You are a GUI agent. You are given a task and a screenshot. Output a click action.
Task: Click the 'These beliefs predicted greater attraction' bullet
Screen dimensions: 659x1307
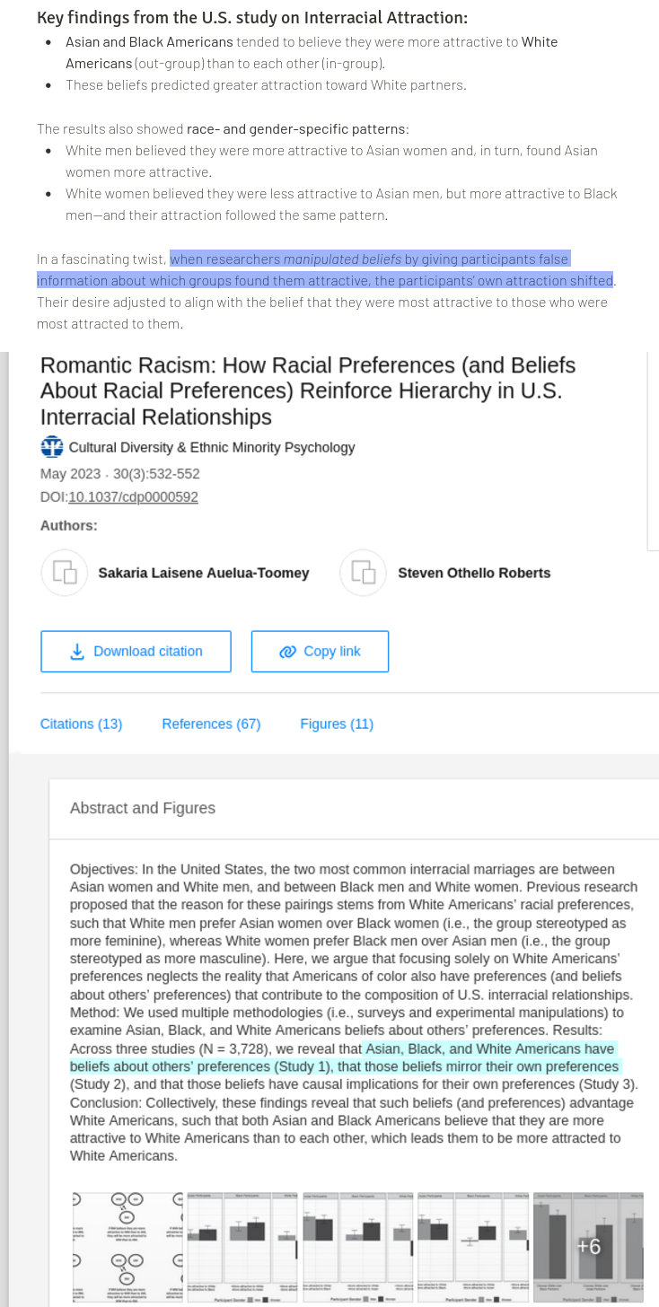[x=266, y=85]
